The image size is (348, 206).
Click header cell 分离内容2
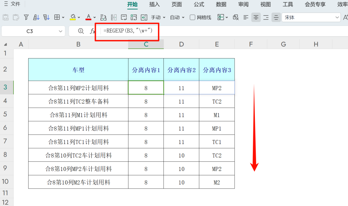click(181, 69)
